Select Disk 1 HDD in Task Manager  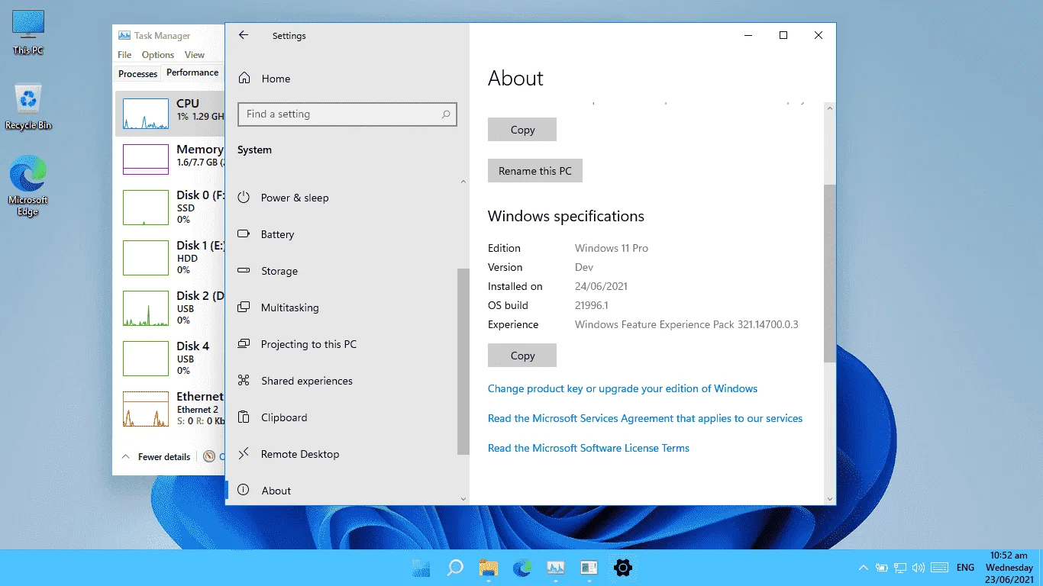(170, 258)
